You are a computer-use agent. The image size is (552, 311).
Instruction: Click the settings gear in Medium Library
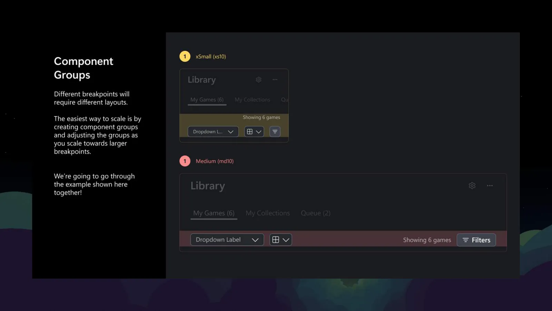[x=472, y=186]
